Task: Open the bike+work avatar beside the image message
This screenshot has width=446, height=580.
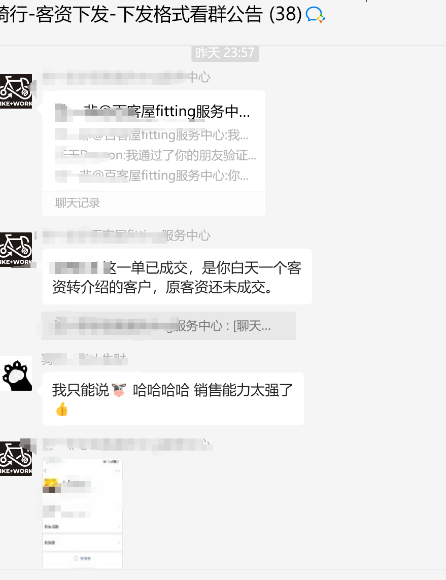Action: (x=16, y=459)
